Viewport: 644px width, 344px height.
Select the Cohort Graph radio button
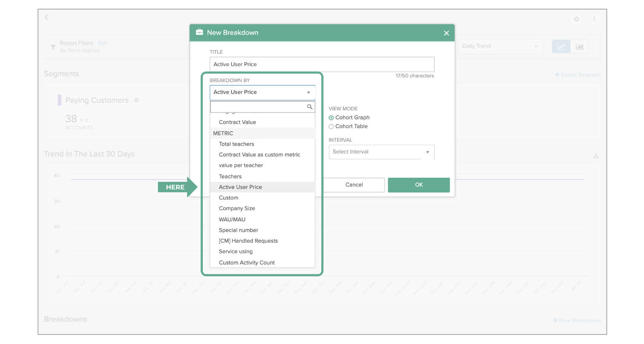(x=331, y=118)
